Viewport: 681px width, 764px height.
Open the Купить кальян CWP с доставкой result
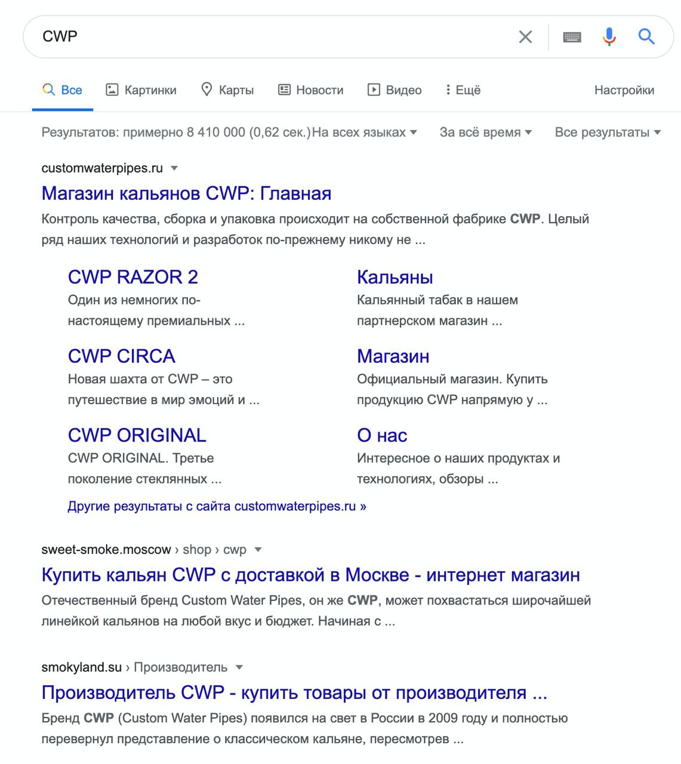coord(310,575)
